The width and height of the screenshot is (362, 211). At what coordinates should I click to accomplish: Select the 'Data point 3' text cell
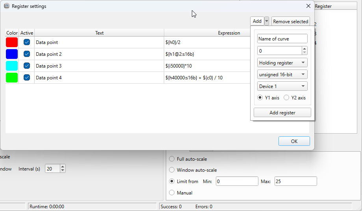[99, 66]
